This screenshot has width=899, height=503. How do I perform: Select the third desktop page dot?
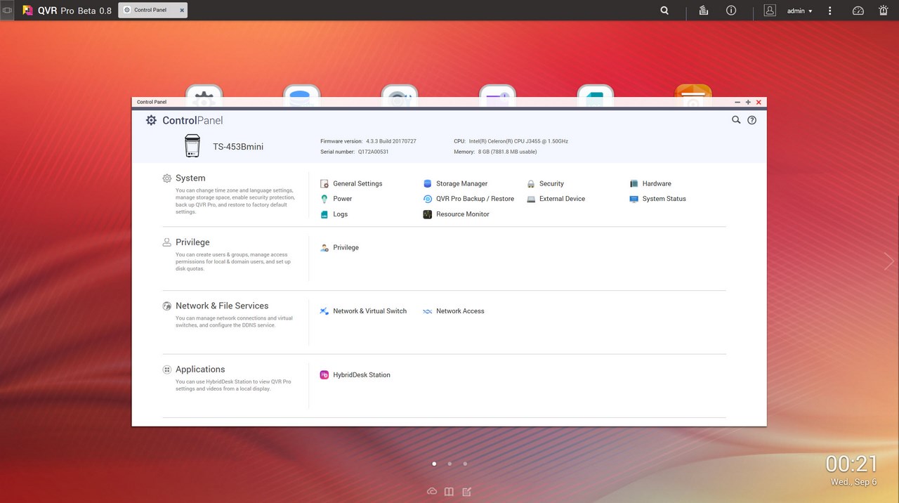tap(465, 464)
